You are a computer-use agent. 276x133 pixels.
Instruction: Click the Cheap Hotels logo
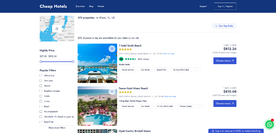(x=53, y=6)
